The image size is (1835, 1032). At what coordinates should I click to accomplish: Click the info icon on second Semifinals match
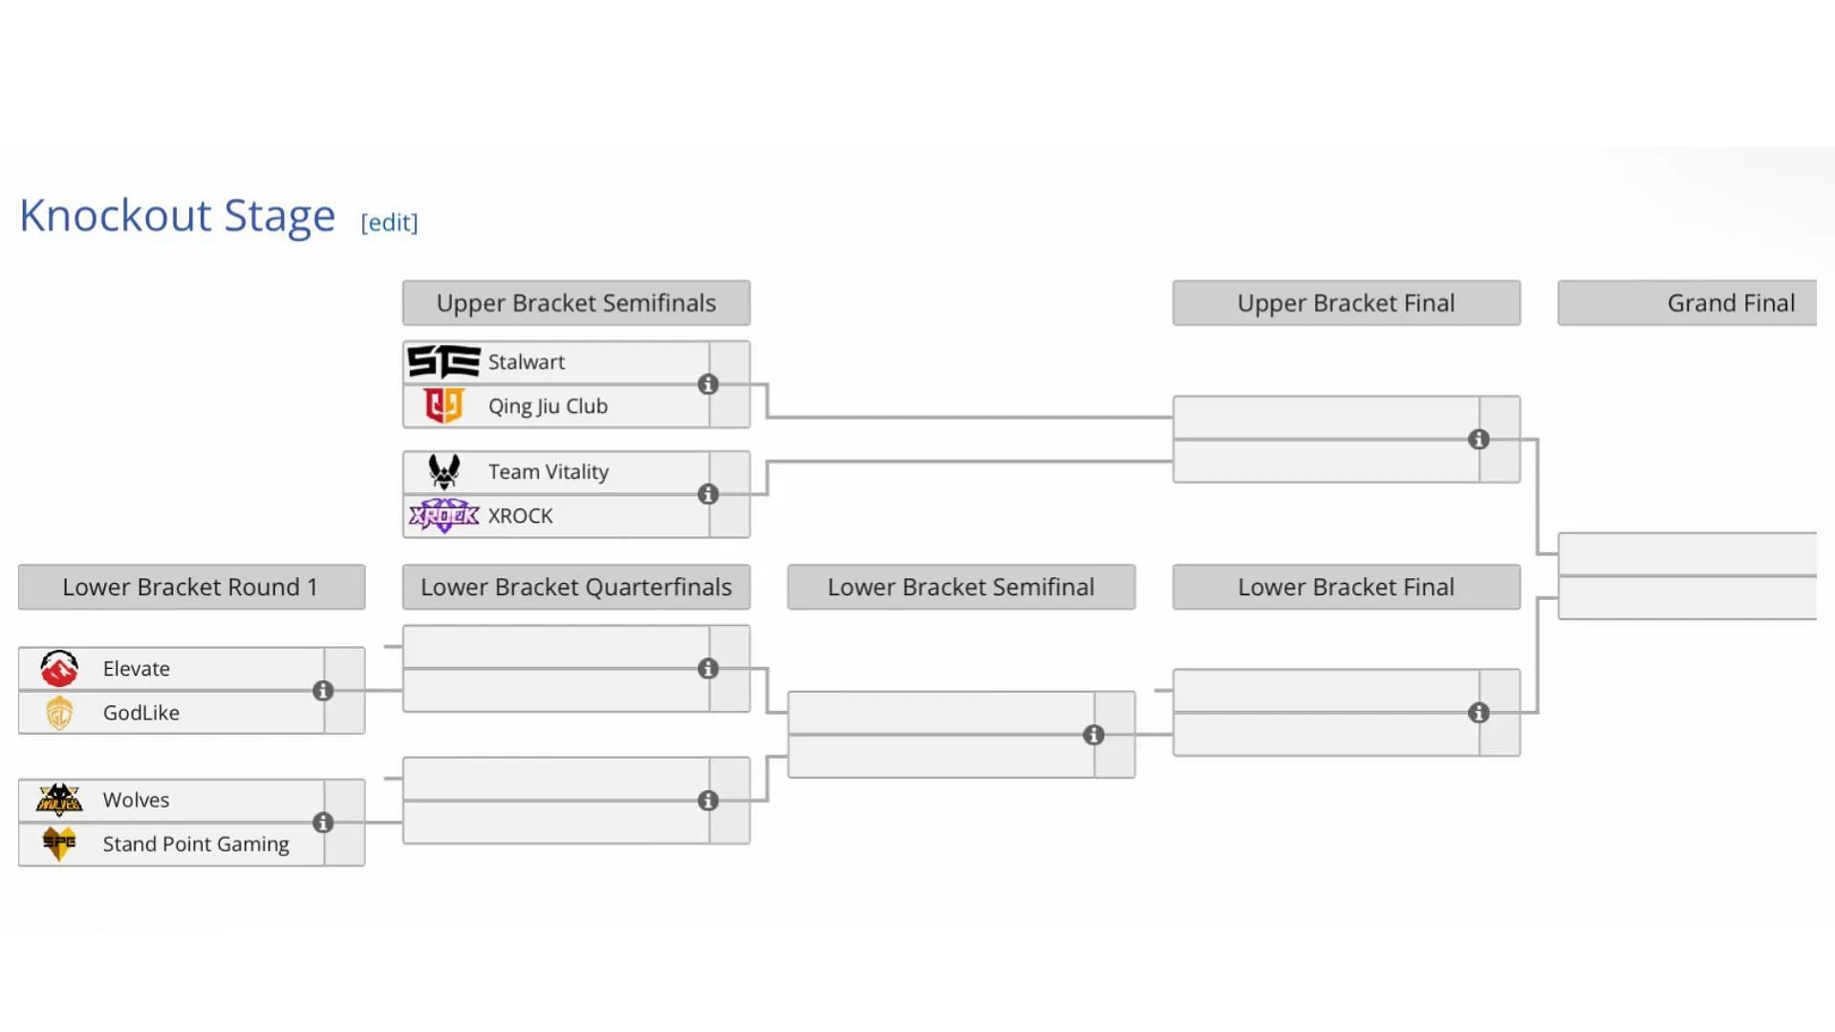708,493
